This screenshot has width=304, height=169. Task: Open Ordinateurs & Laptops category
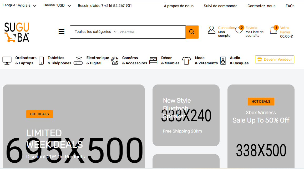click(26, 60)
